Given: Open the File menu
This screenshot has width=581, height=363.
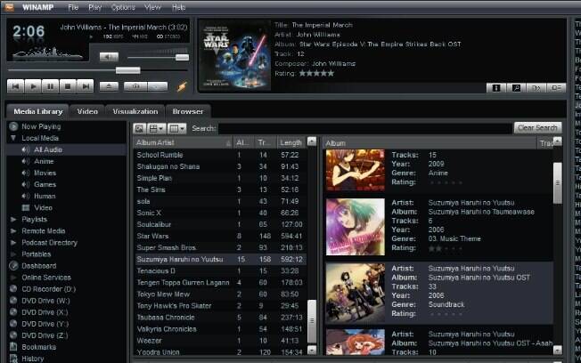Looking at the screenshot, I should tap(73, 7).
